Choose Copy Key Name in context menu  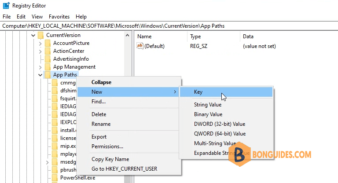[x=129, y=159]
